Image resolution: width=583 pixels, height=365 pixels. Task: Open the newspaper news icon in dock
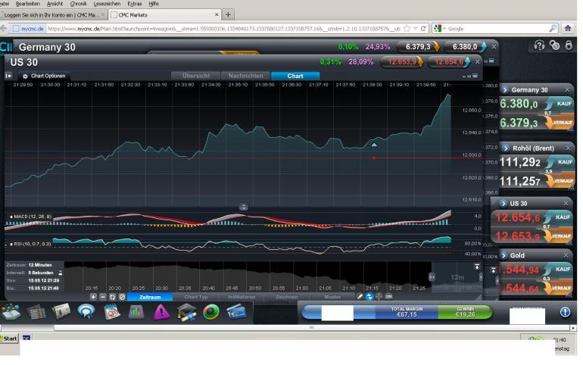tap(61, 311)
